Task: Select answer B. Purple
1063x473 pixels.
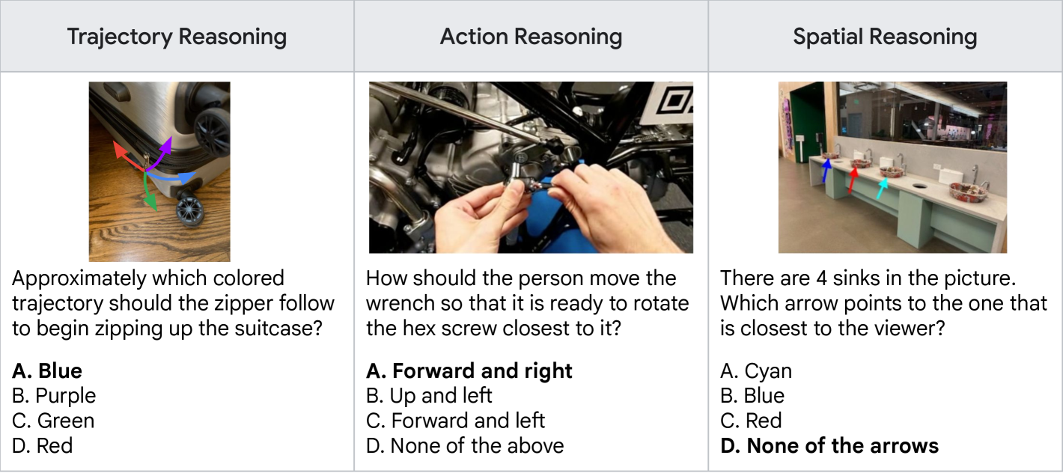Action: coord(54,396)
